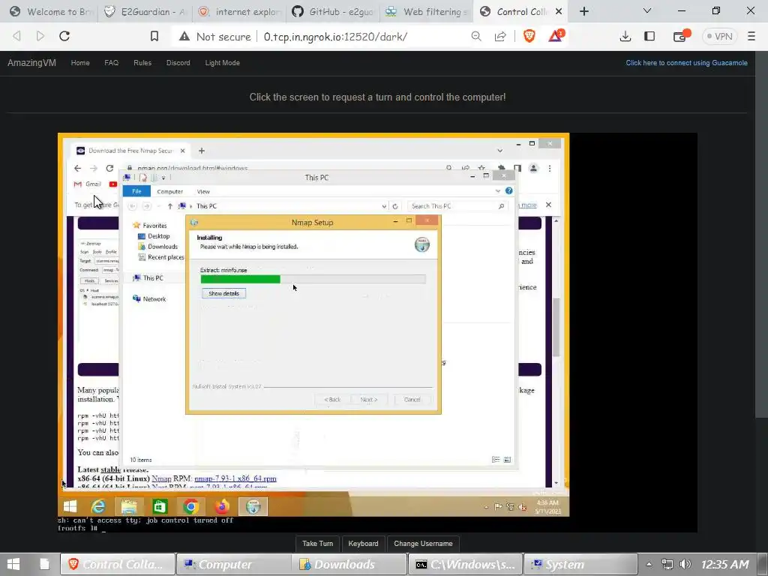This screenshot has width=768, height=576.
Task: Open VM Chrome tab search chevron
Action: [x=499, y=151]
